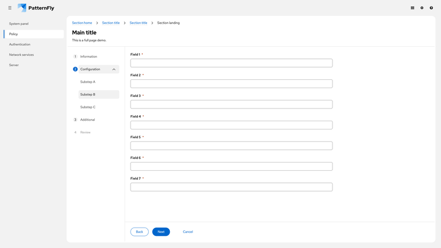
Task: Select Substep B
Action: pyautogui.click(x=99, y=94)
